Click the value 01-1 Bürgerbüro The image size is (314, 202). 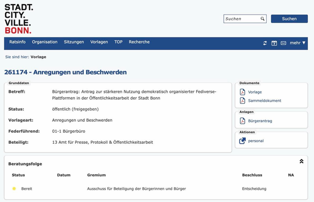click(69, 131)
